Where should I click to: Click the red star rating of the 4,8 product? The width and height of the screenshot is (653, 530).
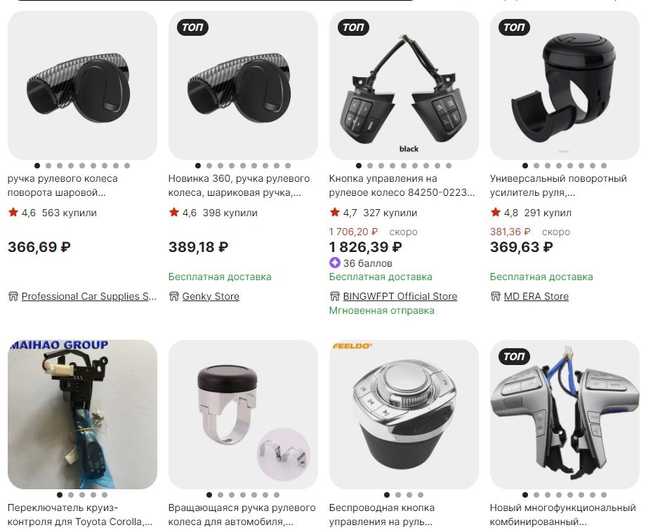[496, 212]
